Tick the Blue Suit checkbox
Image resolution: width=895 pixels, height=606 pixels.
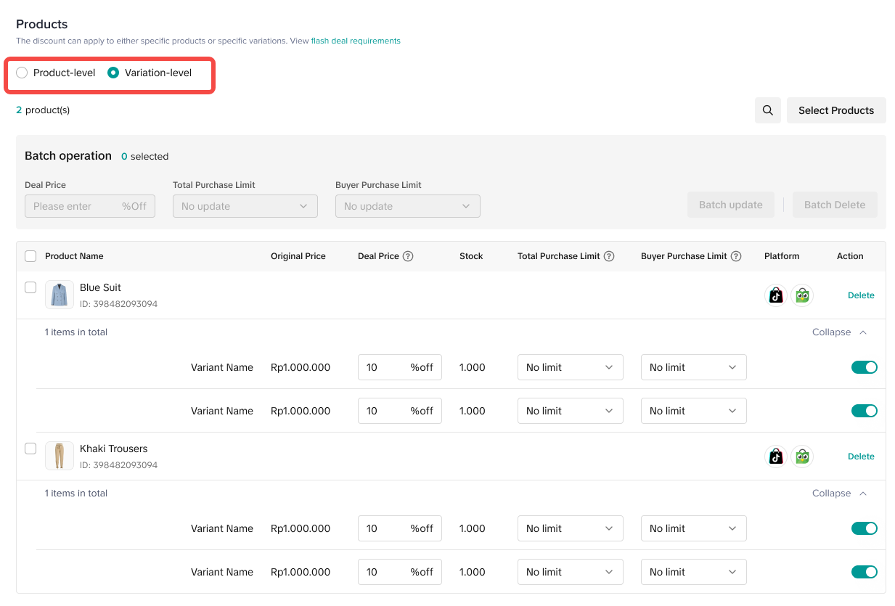pyautogui.click(x=30, y=287)
